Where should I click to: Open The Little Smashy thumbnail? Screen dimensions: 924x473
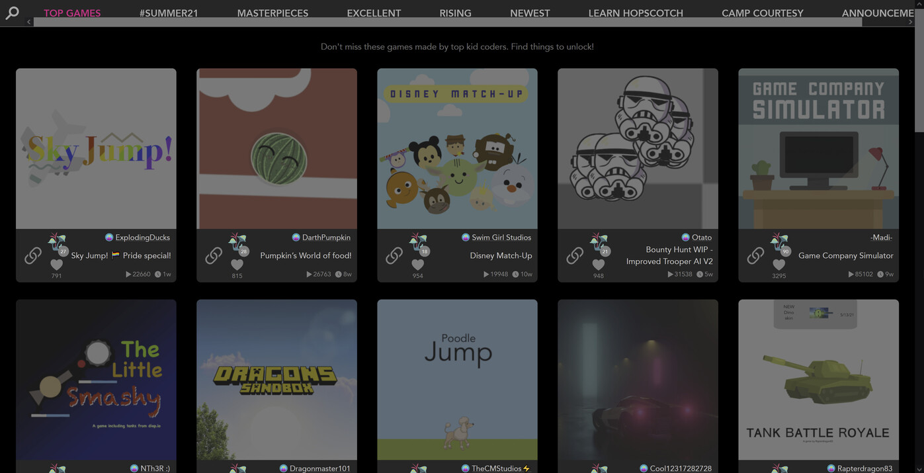[x=96, y=380]
